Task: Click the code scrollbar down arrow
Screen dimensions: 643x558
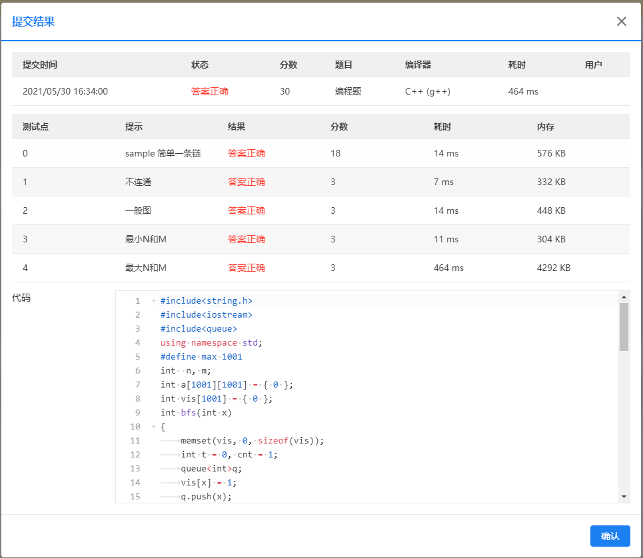Action: 624,497
